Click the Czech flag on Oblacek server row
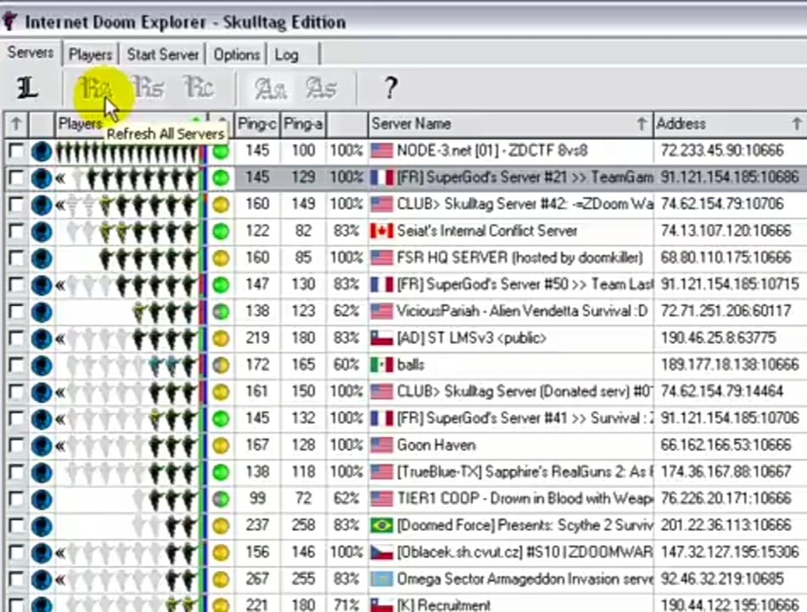 381,552
